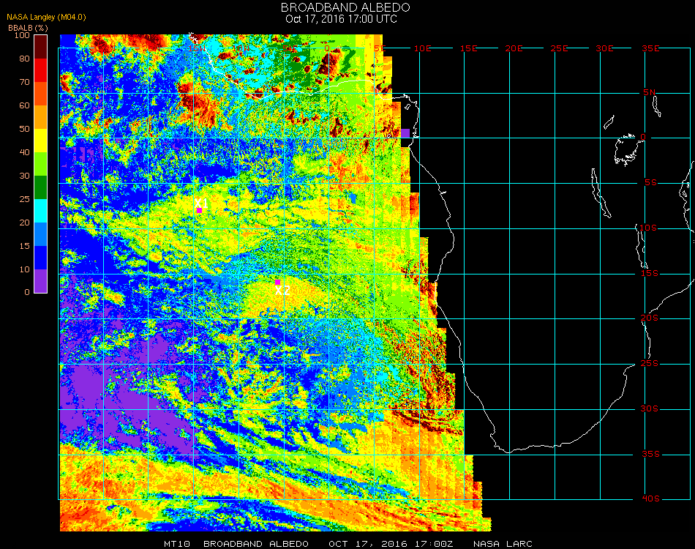
Task: Click the 70 value on the color bar
Action: coord(24,82)
